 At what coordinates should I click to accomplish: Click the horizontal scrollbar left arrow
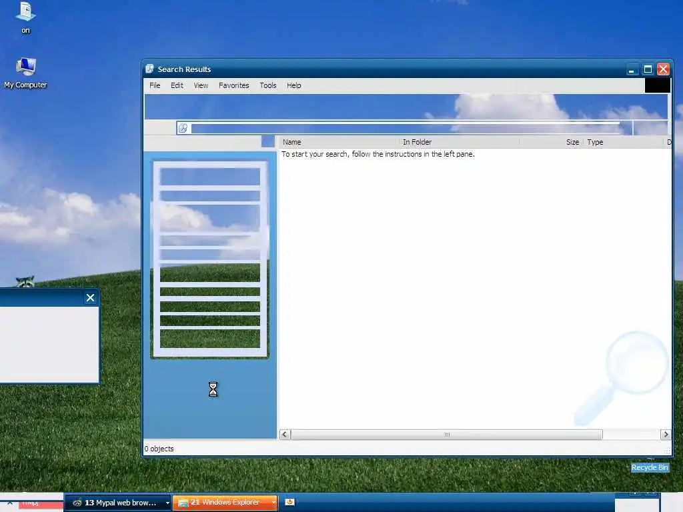pos(285,435)
